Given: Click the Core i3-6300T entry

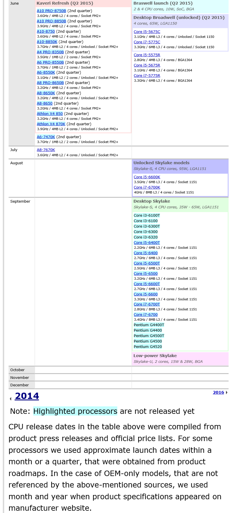Looking at the screenshot, I should 147,226.
